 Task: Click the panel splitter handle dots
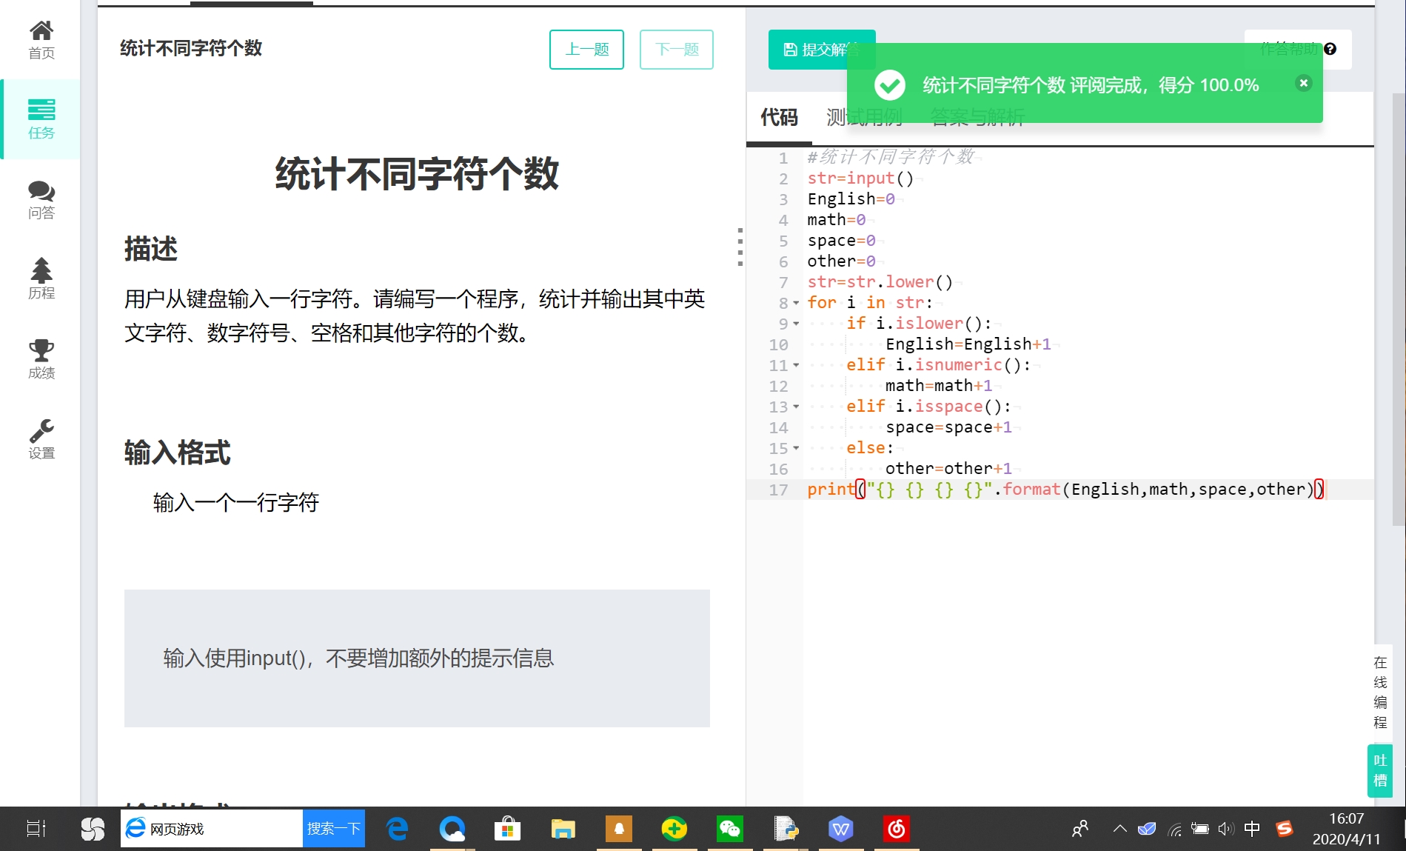[x=740, y=247]
